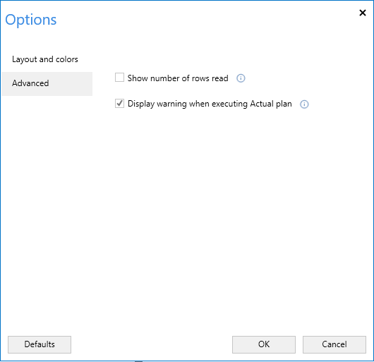
Task: Dismiss dialog using top-right close icon
Action: pyautogui.click(x=363, y=13)
